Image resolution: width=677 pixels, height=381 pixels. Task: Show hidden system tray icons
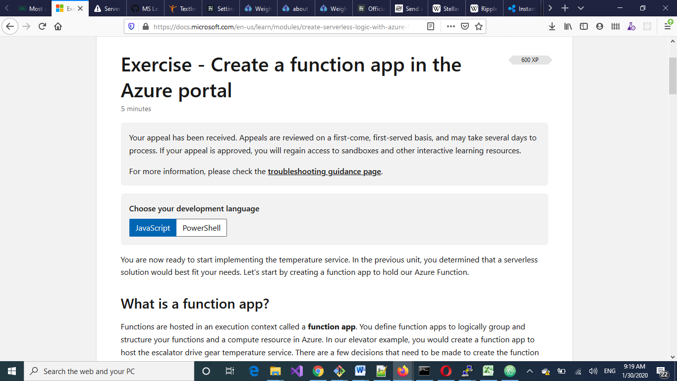pyautogui.click(x=529, y=371)
